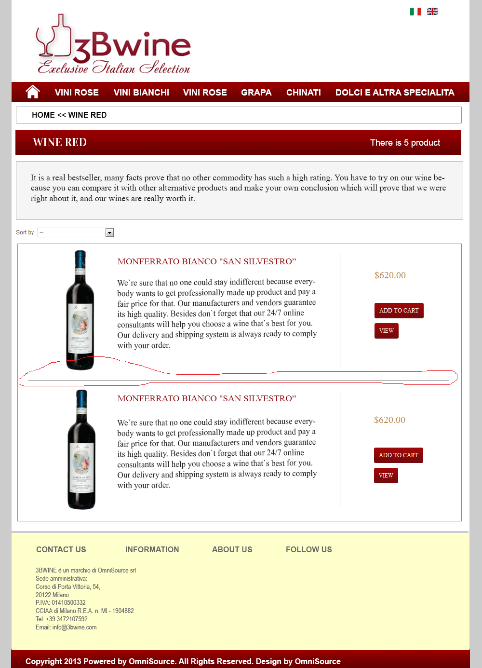Screen dimensions: 482x668
Task: Click the home icon in navigation bar
Action: [33, 92]
